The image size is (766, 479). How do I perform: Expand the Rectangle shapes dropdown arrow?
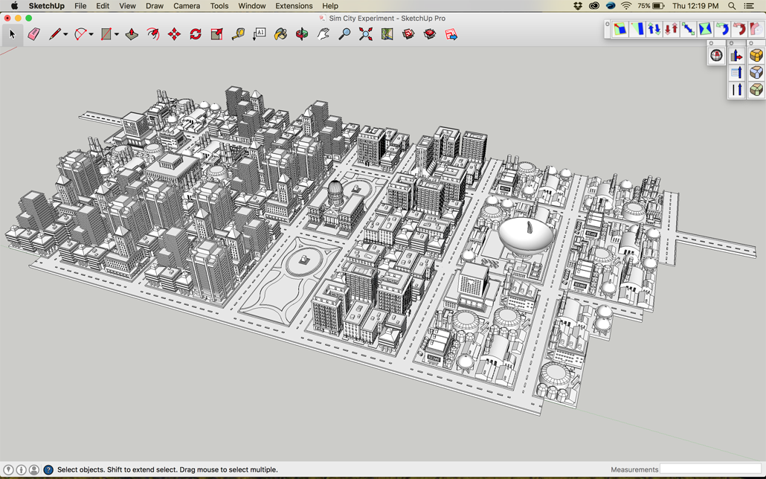click(117, 35)
